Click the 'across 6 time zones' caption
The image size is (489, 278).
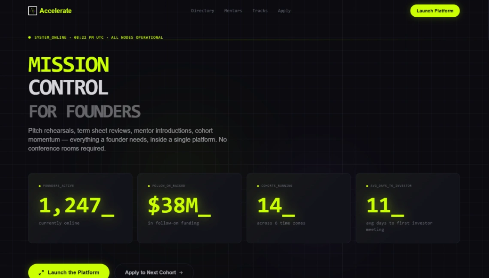(281, 223)
